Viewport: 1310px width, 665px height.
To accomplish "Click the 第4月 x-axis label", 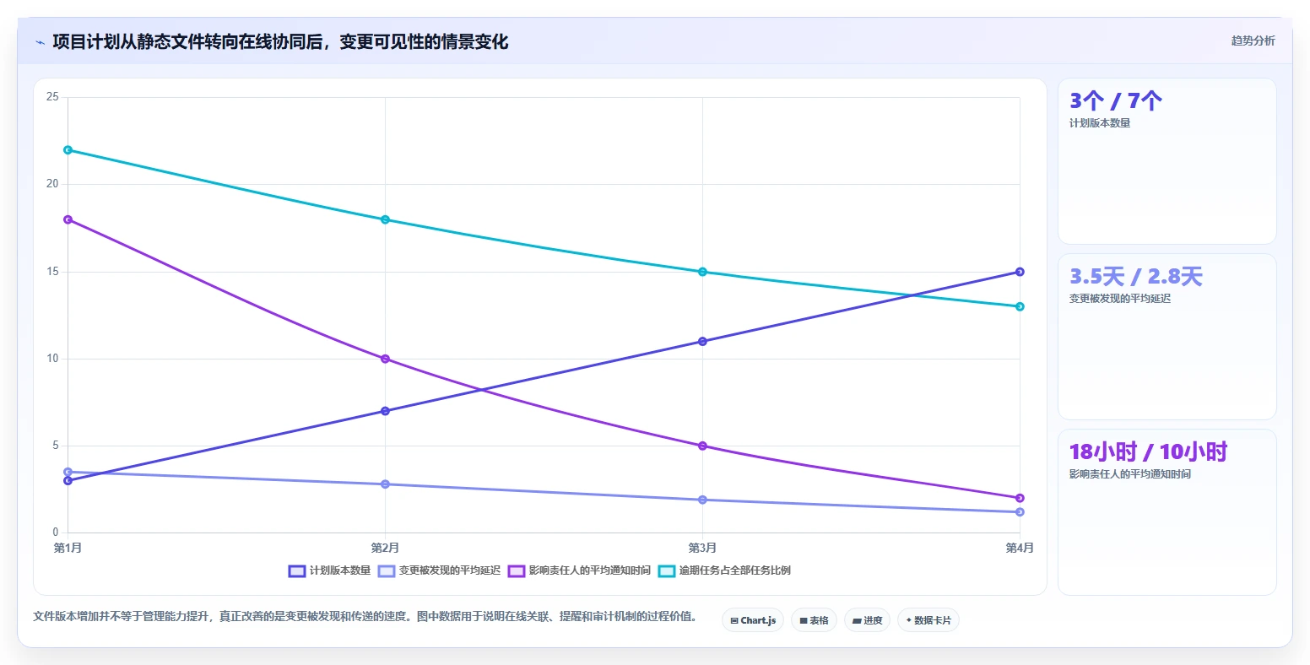I will pyautogui.click(x=1020, y=549).
